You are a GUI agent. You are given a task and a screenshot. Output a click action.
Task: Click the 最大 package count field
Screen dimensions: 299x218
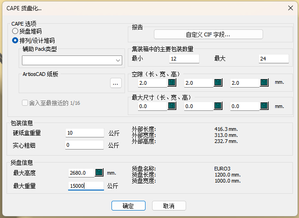tap(273, 59)
